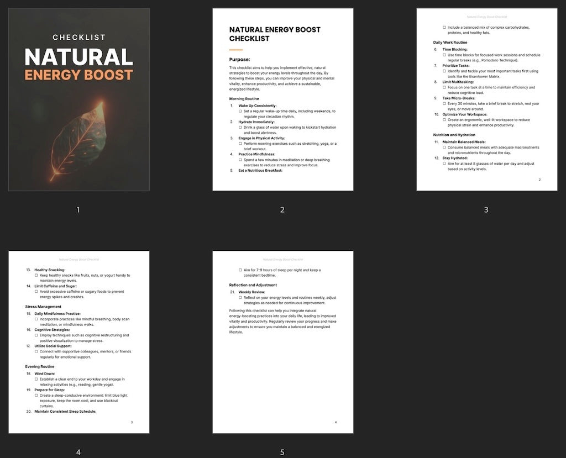Tick the Practice Mindfulness checkbox
This screenshot has height=458, width=566.
[239, 160]
